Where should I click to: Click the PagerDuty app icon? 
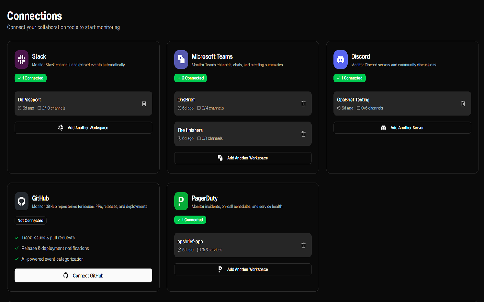pos(181,201)
